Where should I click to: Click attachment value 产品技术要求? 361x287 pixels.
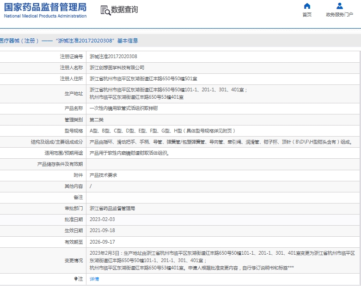tap(103, 175)
